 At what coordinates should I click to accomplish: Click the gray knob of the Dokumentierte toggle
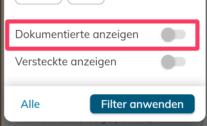point(168,35)
